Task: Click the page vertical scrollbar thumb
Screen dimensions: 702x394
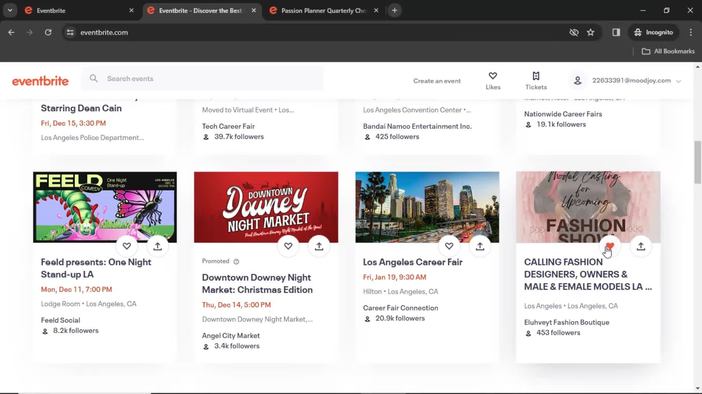Action: pyautogui.click(x=698, y=162)
